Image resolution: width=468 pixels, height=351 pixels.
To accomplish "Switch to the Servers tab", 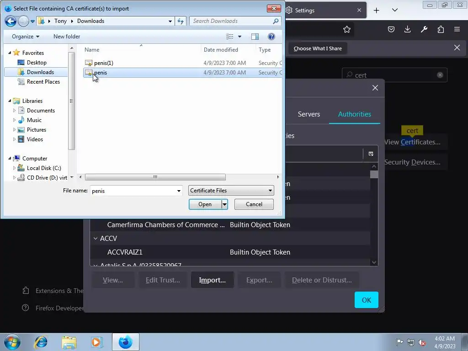I will pos(308,114).
